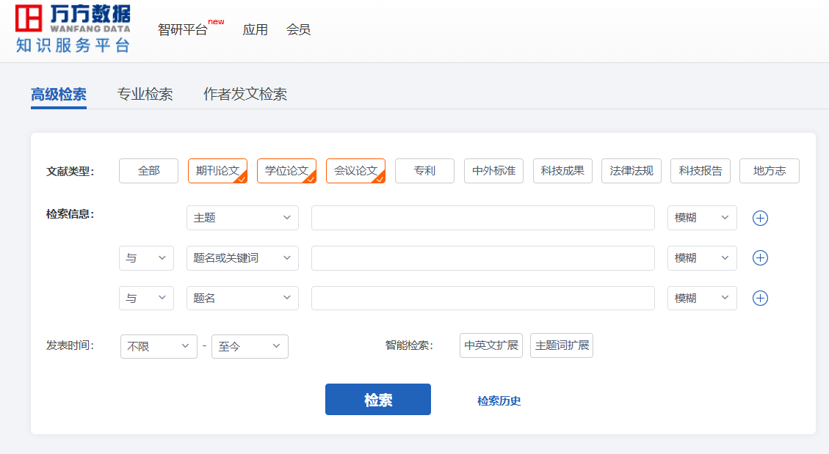Open the 主题 field dropdown

click(x=242, y=218)
